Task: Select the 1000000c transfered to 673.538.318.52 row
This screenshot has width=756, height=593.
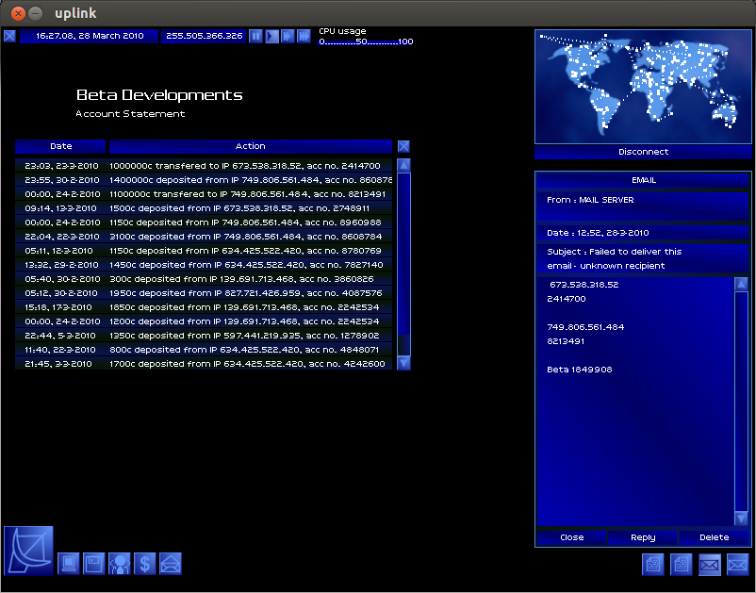Action: (204, 166)
